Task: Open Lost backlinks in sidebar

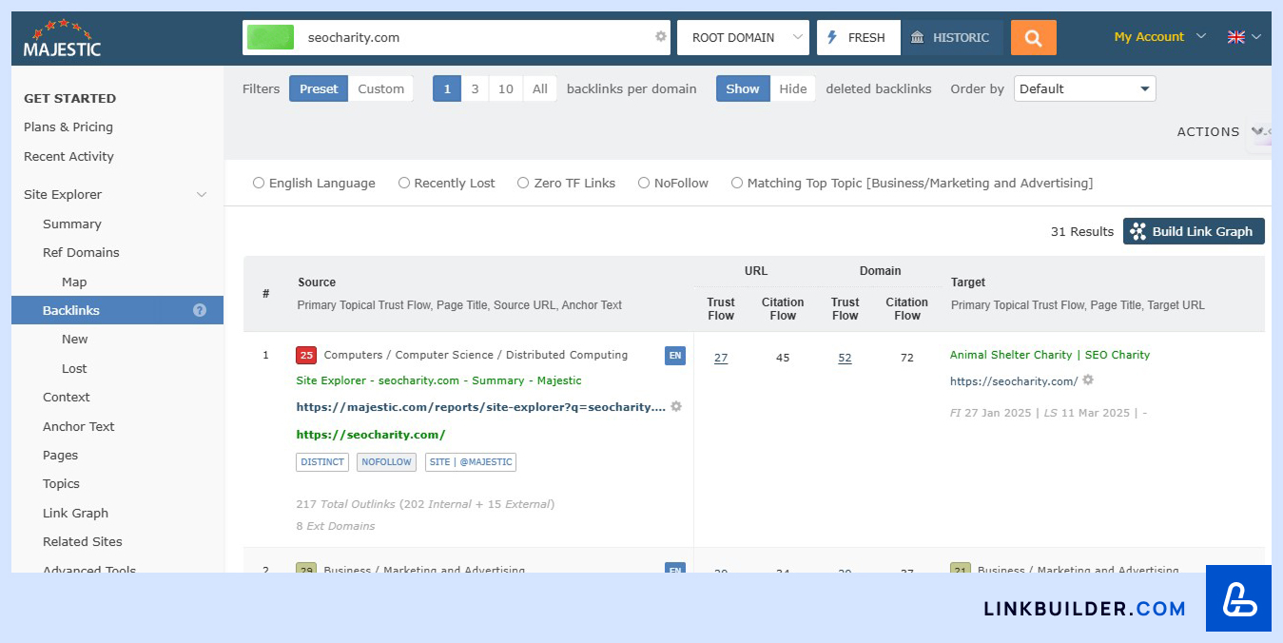Action: pos(74,368)
